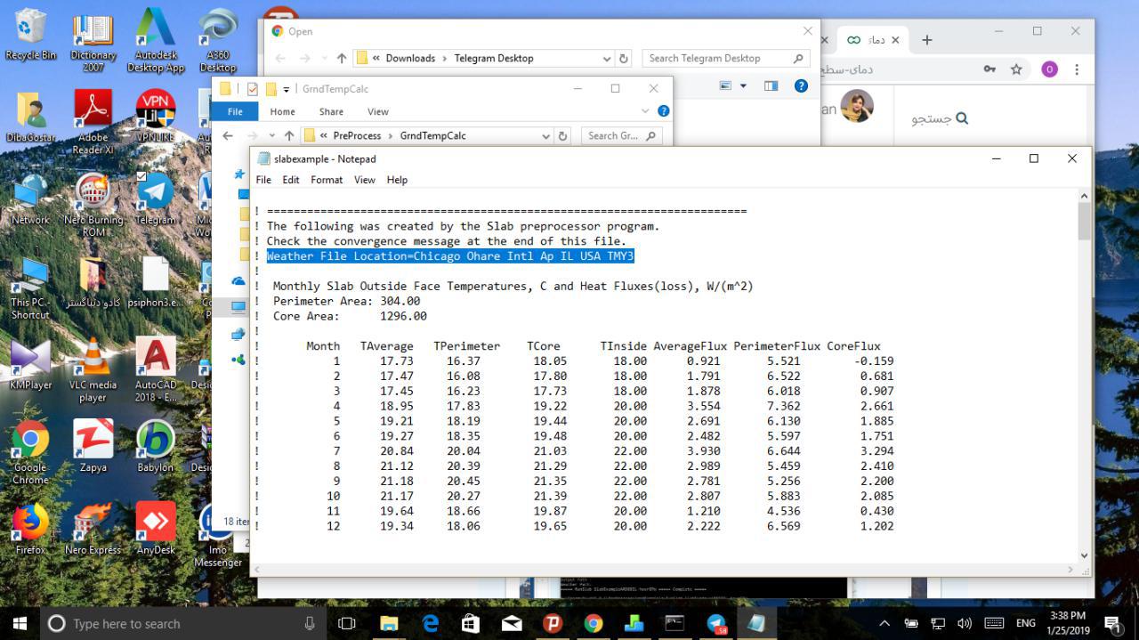The height and width of the screenshot is (640, 1139).
Task: Switch to the command prompt taskbar window
Action: 675,623
